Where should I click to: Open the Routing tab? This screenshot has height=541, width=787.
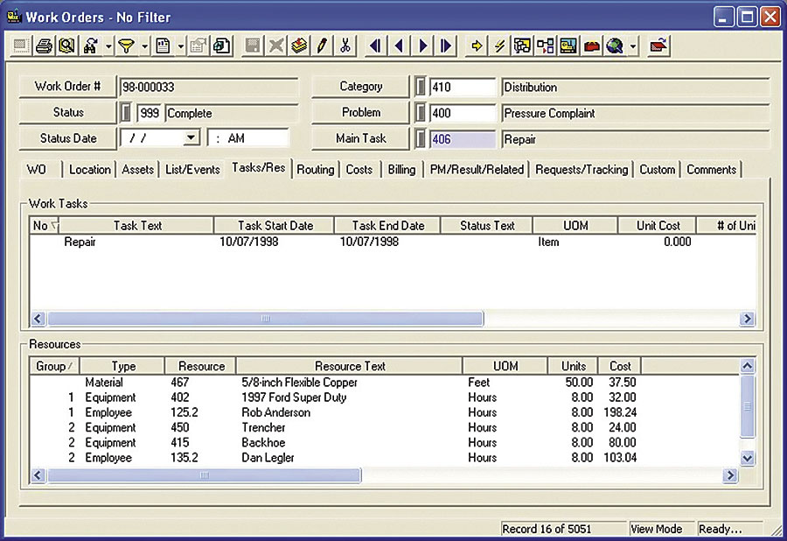[x=316, y=170]
